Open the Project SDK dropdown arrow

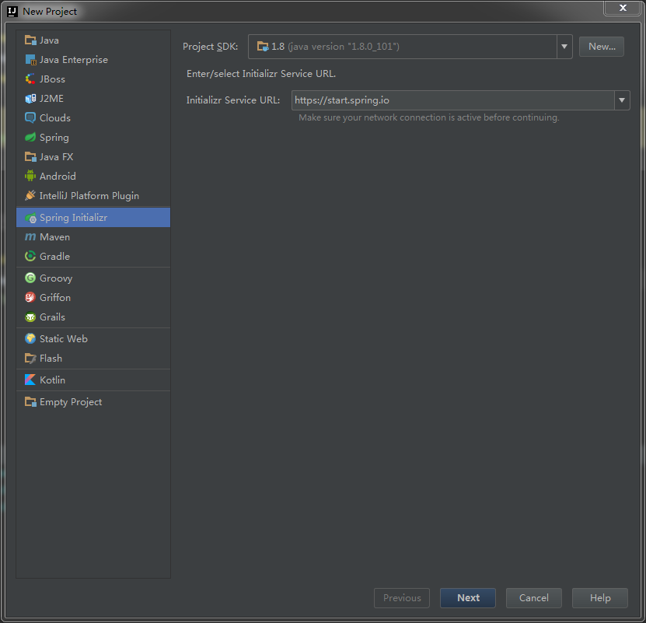pos(564,47)
